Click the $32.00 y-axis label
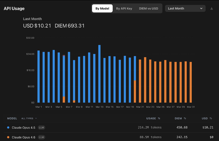Viewport: 219px width, 141px height. click(30, 38)
